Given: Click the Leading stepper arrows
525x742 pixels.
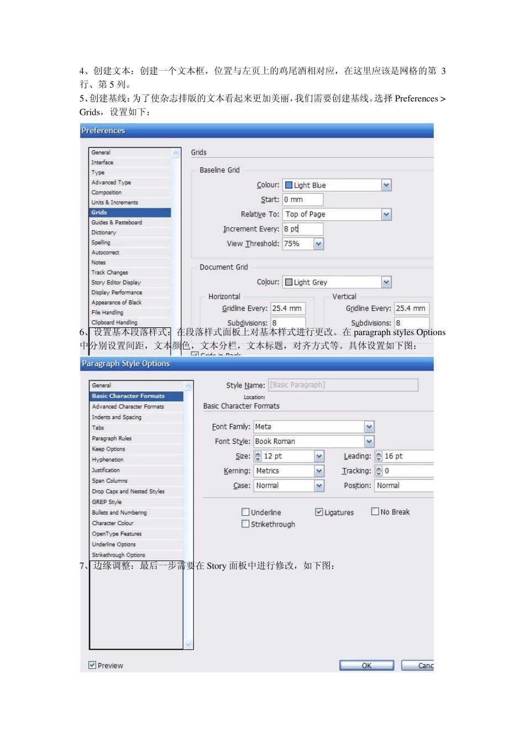Looking at the screenshot, I should pyautogui.click(x=379, y=456).
